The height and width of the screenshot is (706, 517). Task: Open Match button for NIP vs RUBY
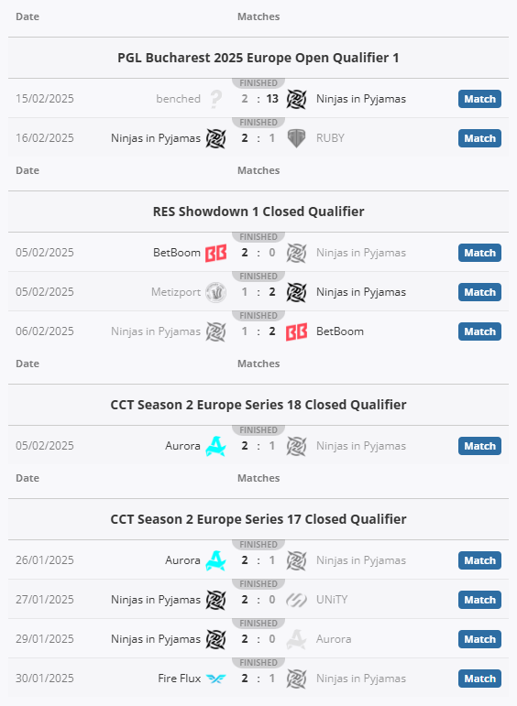[x=479, y=138]
